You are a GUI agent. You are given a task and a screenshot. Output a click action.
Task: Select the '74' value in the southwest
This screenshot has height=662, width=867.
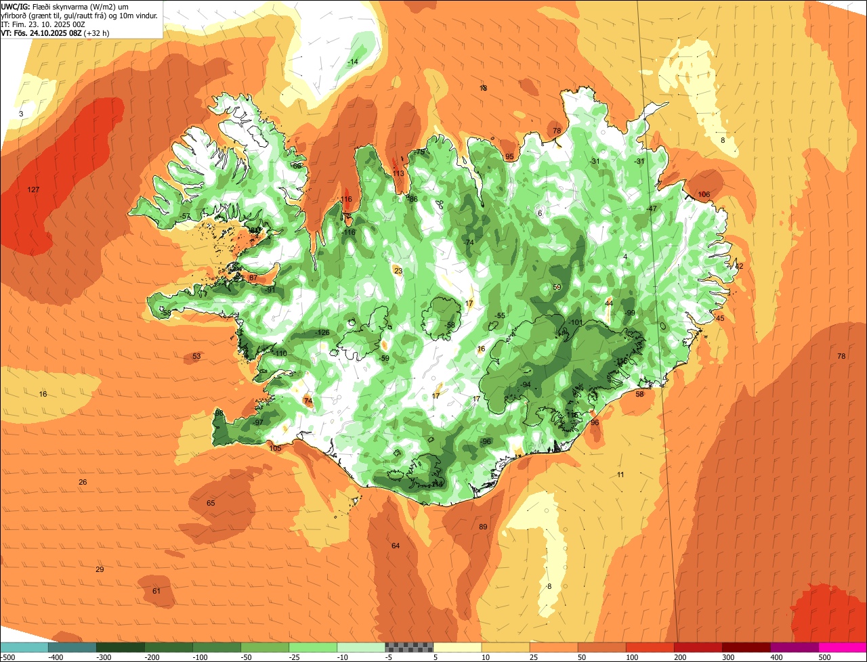click(308, 401)
